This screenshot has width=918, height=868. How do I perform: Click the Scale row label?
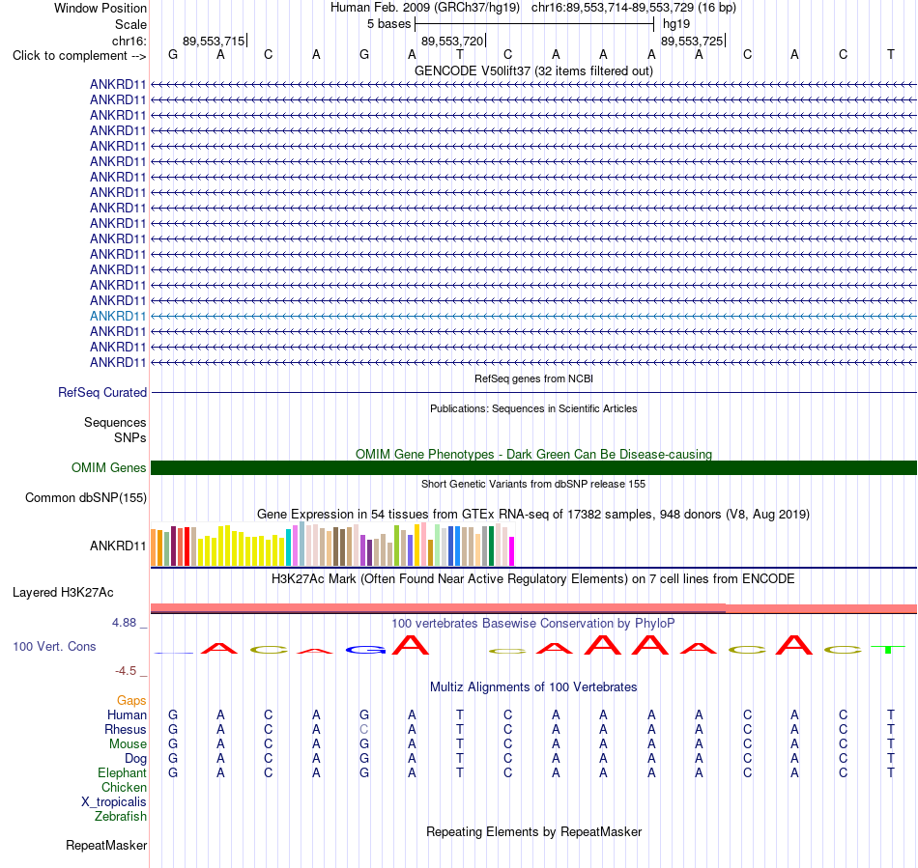(130, 24)
